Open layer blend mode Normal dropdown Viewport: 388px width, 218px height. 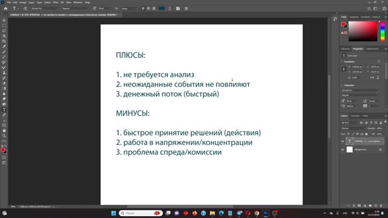[x=353, y=128]
